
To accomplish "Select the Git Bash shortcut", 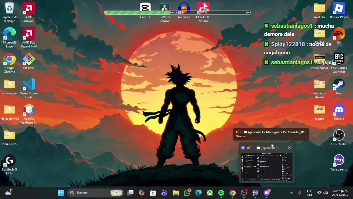I will pyautogui.click(x=29, y=62).
